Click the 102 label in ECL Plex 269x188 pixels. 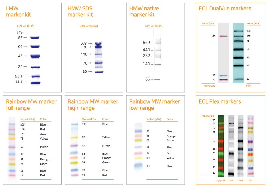point(213,128)
